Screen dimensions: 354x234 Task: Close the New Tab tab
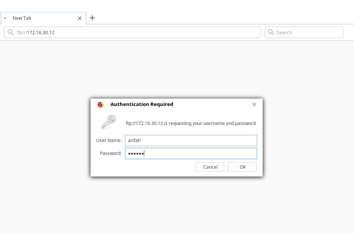click(x=80, y=18)
